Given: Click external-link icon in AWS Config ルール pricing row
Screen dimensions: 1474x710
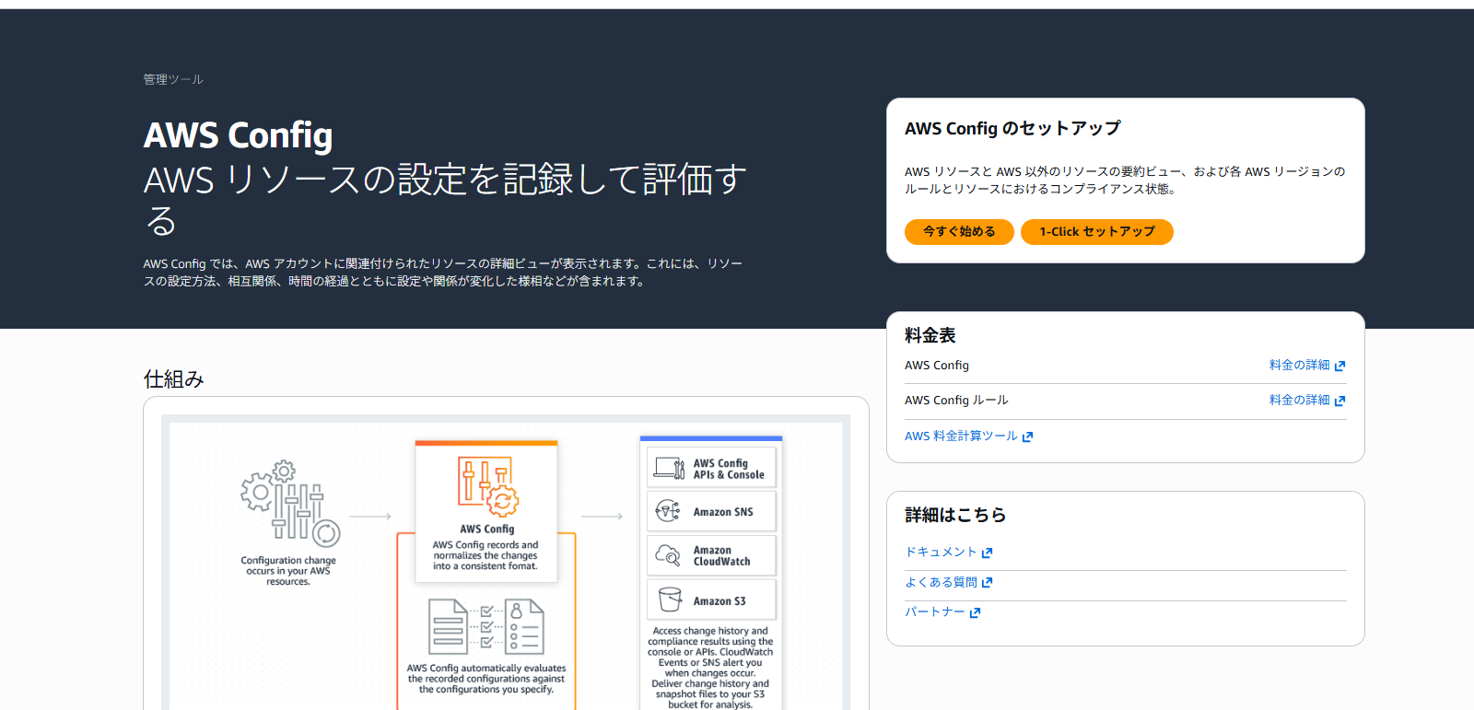Looking at the screenshot, I should [1339, 401].
